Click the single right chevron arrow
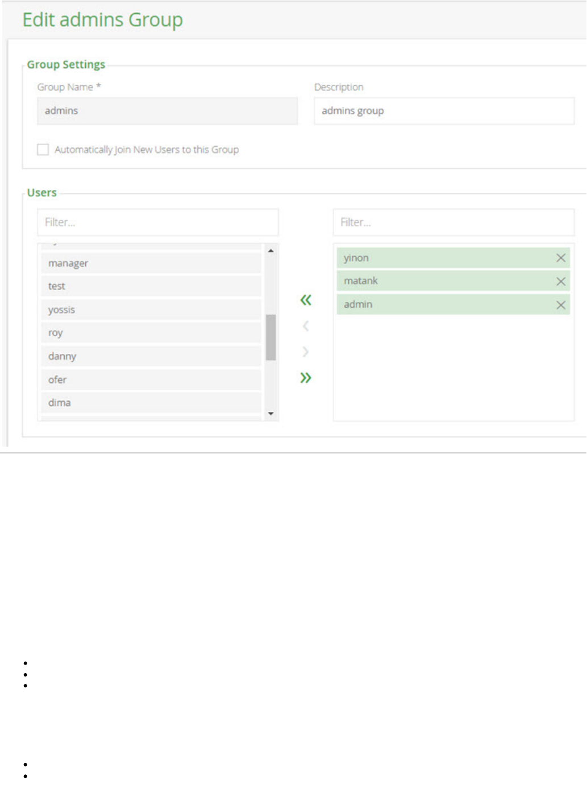 click(306, 352)
